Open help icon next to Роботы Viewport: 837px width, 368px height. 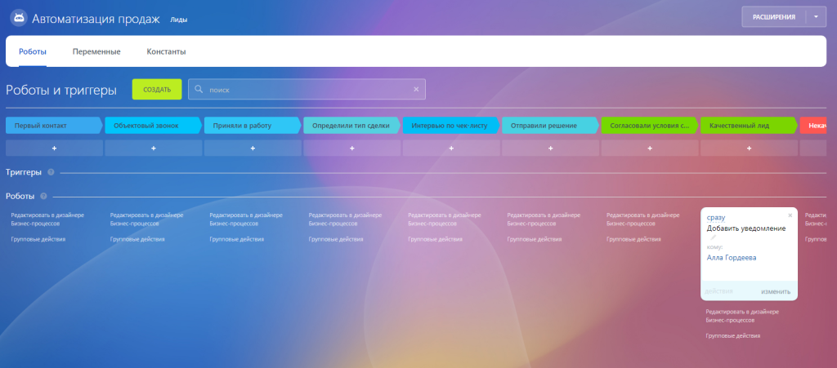[x=43, y=196]
